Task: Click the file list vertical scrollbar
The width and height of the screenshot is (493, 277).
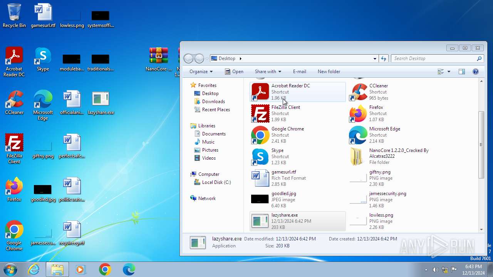Action: [x=481, y=145]
